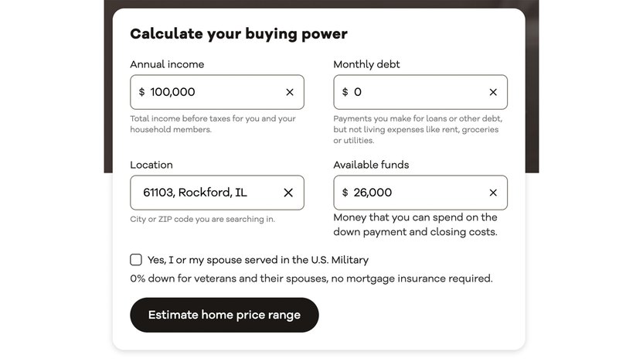Clear the Monthly debt value with X
The image size is (643, 362).
(x=493, y=92)
